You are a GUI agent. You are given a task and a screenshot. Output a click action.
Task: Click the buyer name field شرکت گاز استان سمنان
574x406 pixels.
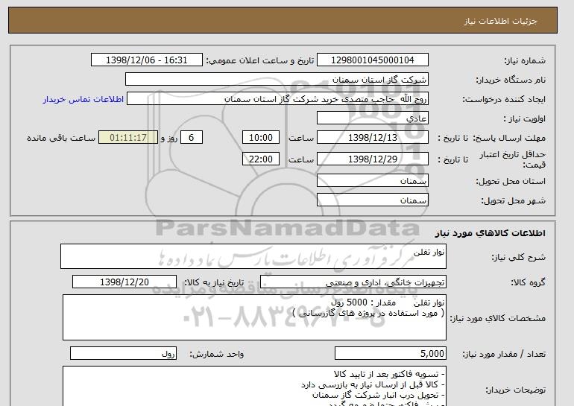pyautogui.click(x=277, y=80)
